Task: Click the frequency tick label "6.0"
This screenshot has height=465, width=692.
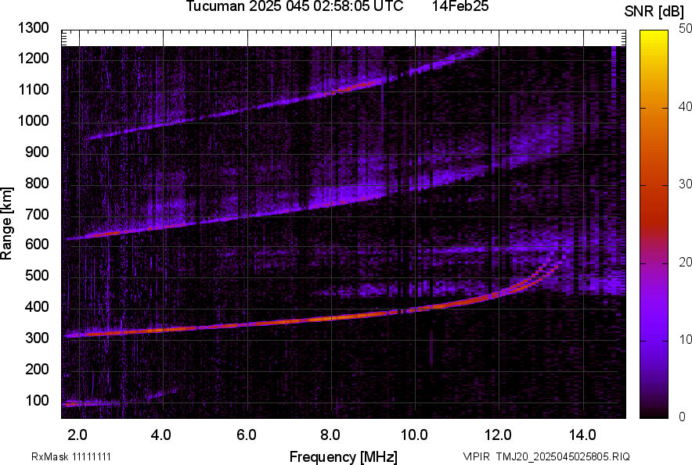Action: pyautogui.click(x=247, y=435)
